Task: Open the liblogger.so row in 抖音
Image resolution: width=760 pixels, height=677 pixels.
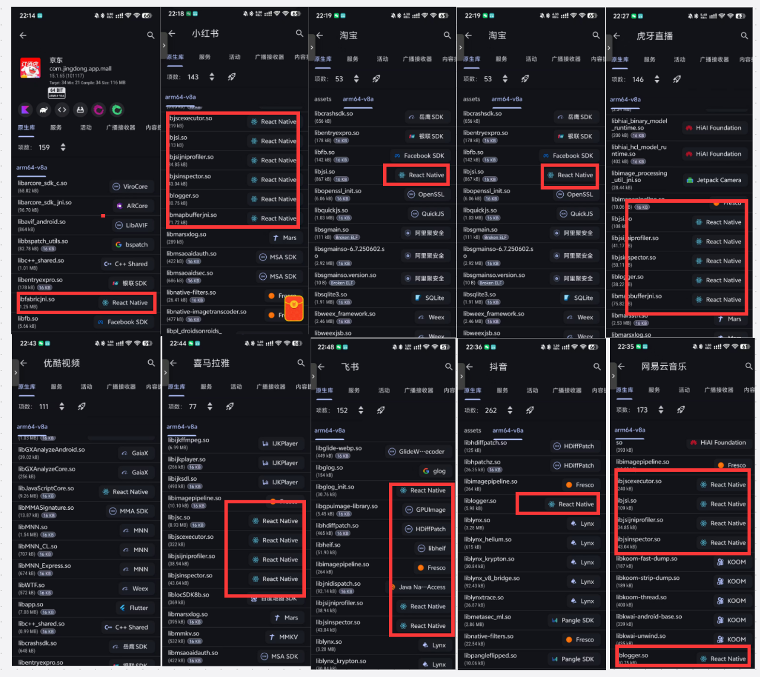Action: coord(531,504)
